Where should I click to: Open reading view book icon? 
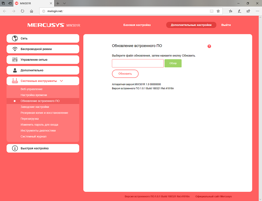(211, 11)
